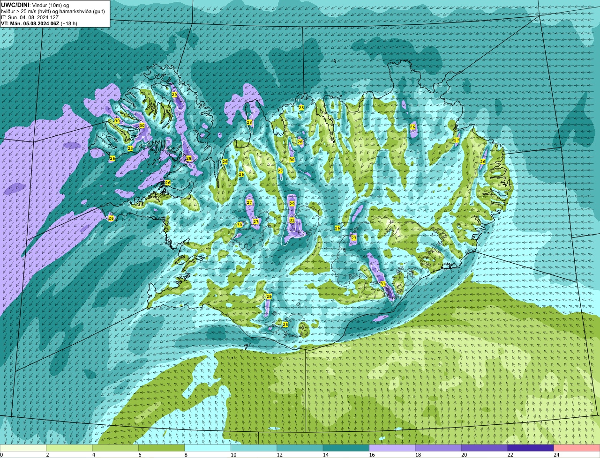
Task: Click the '(+18 h)' forecast offset text
Action: click(x=69, y=23)
